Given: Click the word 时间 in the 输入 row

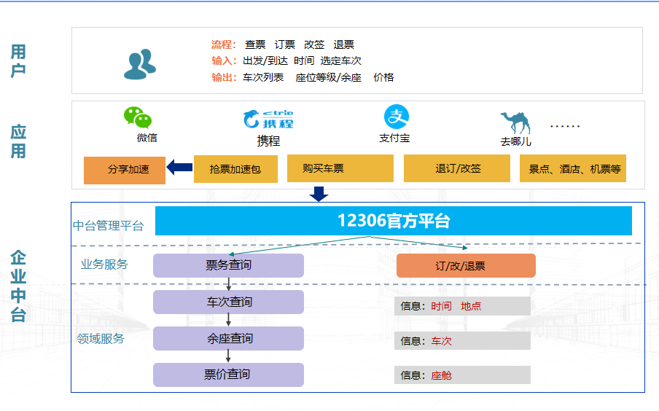Looking at the screenshot, I should point(304,61).
